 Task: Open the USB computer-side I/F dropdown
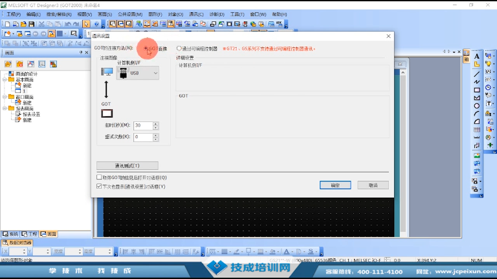[x=138, y=73]
